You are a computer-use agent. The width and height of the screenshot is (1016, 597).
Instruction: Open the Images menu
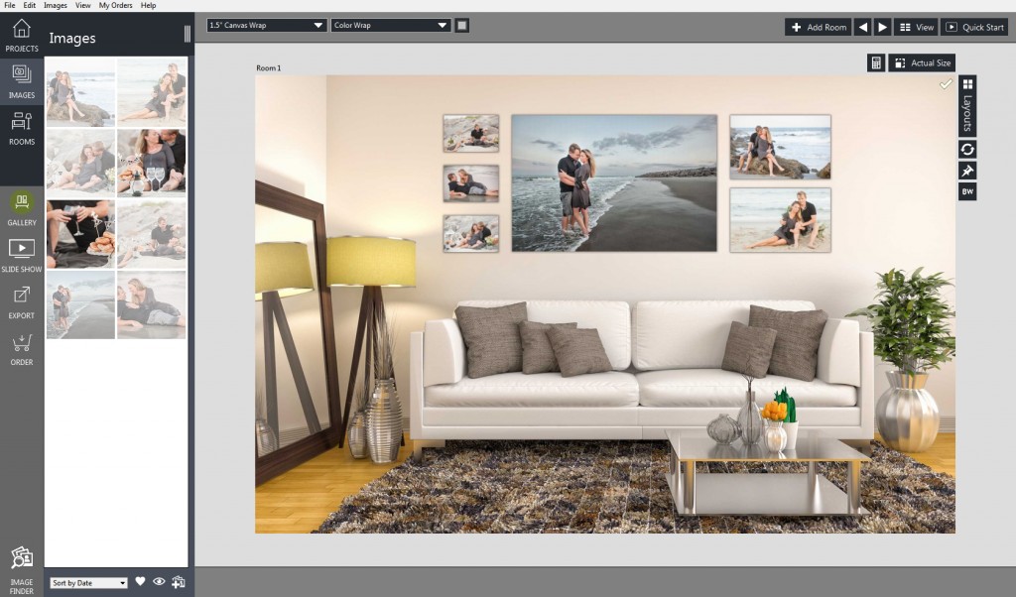click(x=56, y=5)
